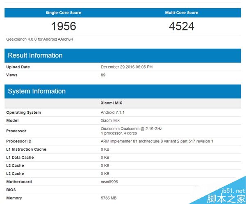Select L1 Instruction Cache '0 KB' value
This screenshot has width=246, height=204.
click(x=105, y=149)
